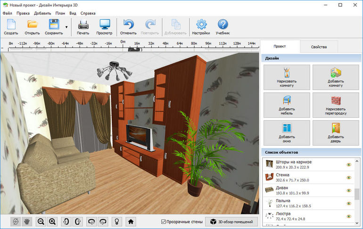This screenshot has width=363, height=229.
Task: Toggle visibility of Шторы на карнизе
Action: click(349, 165)
